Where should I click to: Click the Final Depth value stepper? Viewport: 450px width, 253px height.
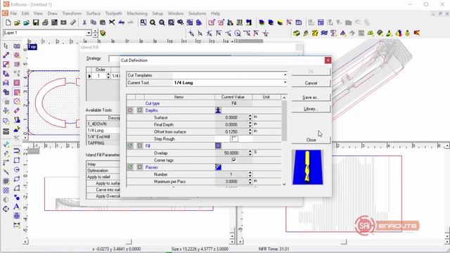click(x=250, y=124)
